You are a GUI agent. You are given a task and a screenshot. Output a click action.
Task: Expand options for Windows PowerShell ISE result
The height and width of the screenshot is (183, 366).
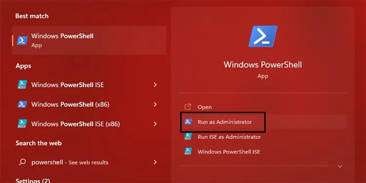155,85
